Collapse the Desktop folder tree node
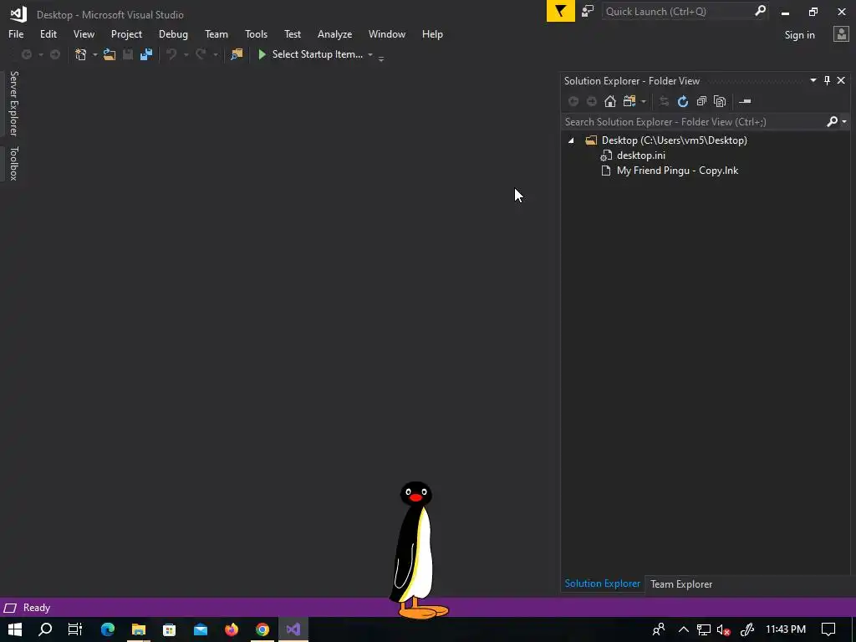This screenshot has width=856, height=642. click(x=571, y=140)
